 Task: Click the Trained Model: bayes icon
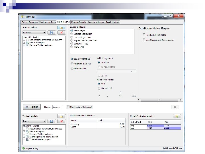click(27, 139)
